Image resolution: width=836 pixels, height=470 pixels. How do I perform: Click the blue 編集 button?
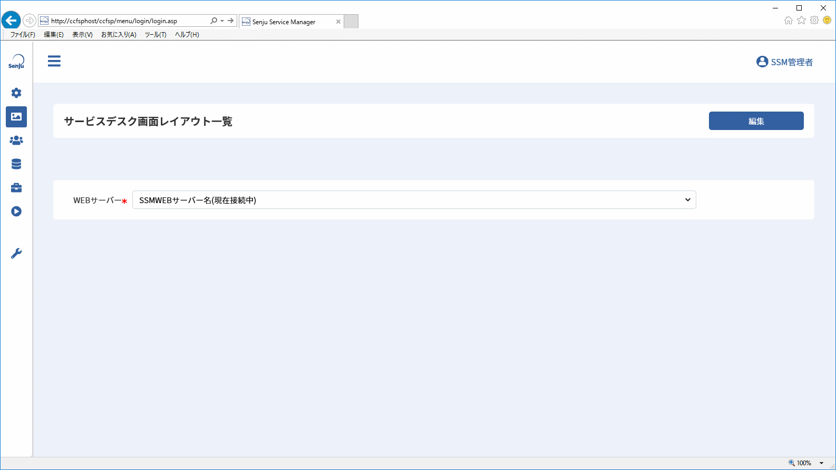point(756,121)
